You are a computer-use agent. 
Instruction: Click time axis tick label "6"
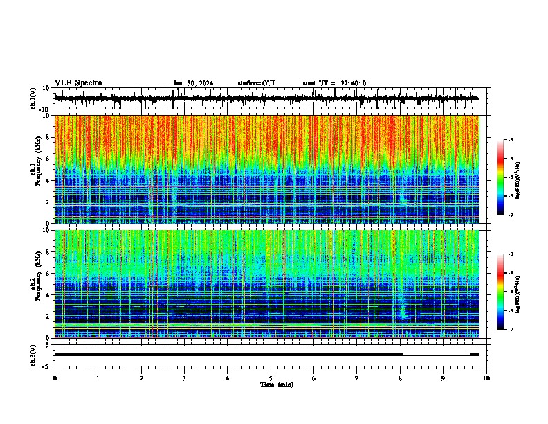313,378
